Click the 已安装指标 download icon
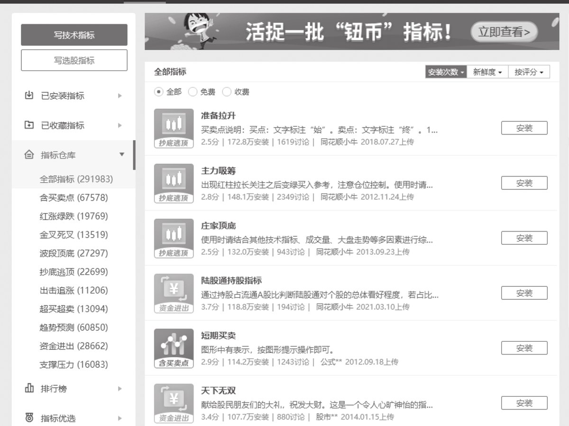Image resolution: width=569 pixels, height=426 pixels. click(29, 96)
